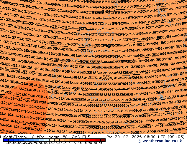The width and height of the screenshot is (187, 144).
Task: Click the 3192 contour label
Action: tap(106, 46)
